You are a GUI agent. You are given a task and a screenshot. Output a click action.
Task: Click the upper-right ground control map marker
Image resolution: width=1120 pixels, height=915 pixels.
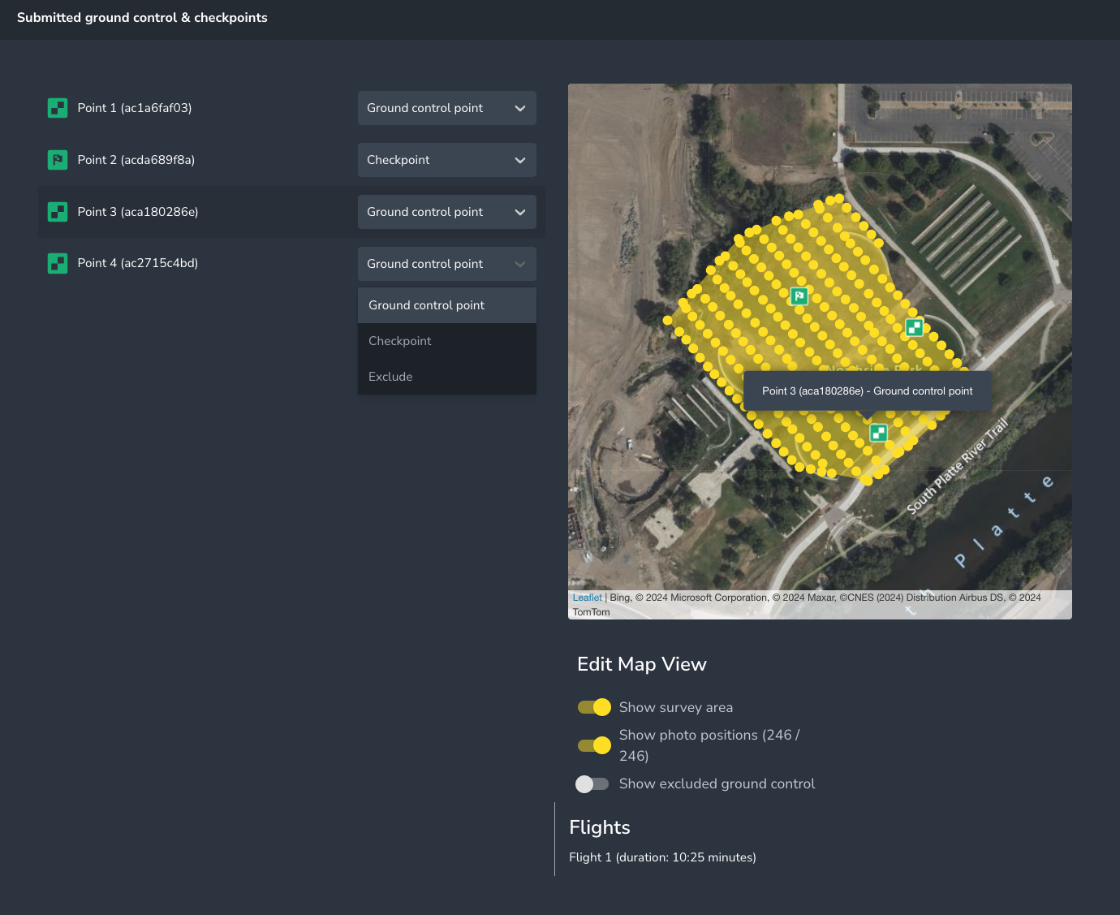tap(914, 327)
